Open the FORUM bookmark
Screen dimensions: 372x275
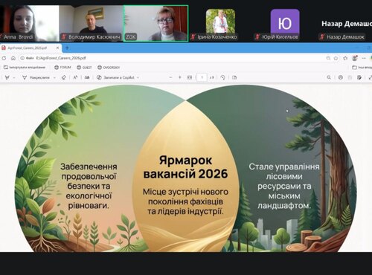pyautogui.click(x=62, y=68)
